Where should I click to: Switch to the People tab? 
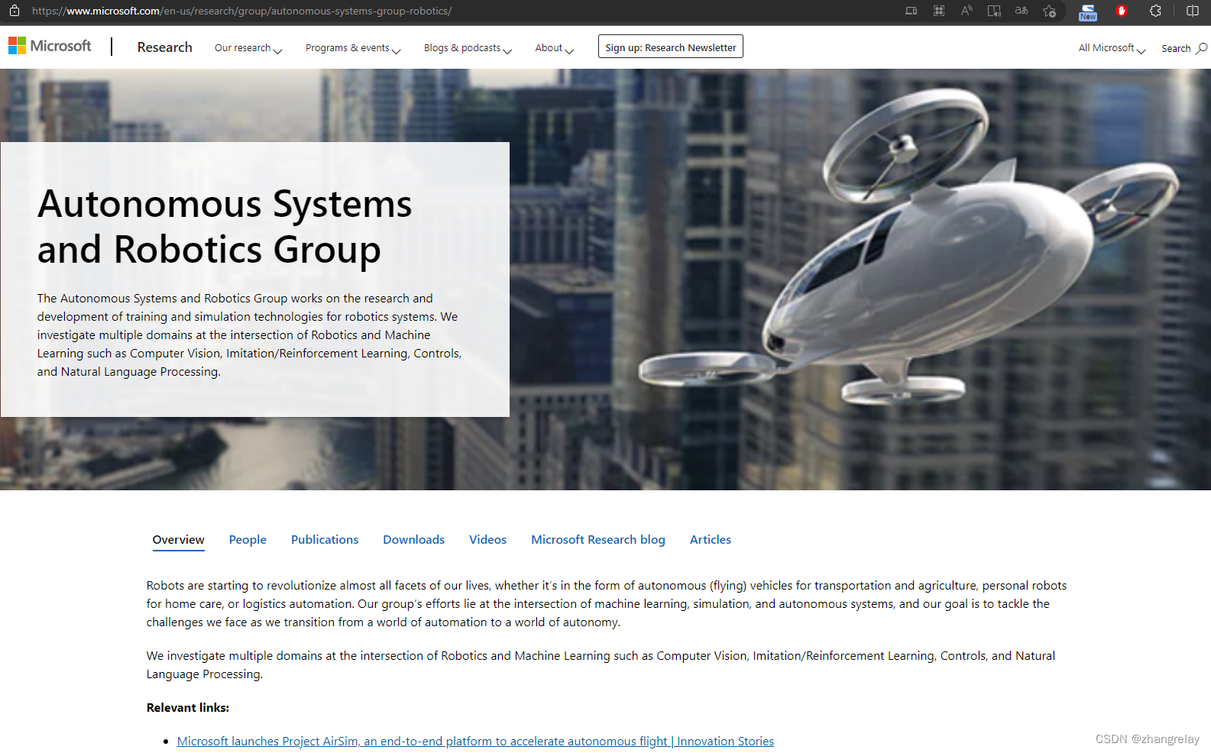pos(248,540)
